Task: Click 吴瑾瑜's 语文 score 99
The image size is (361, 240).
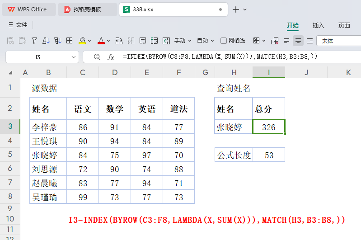Action: (x=83, y=197)
